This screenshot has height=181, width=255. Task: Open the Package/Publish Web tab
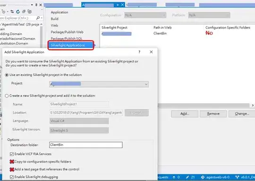point(67,32)
